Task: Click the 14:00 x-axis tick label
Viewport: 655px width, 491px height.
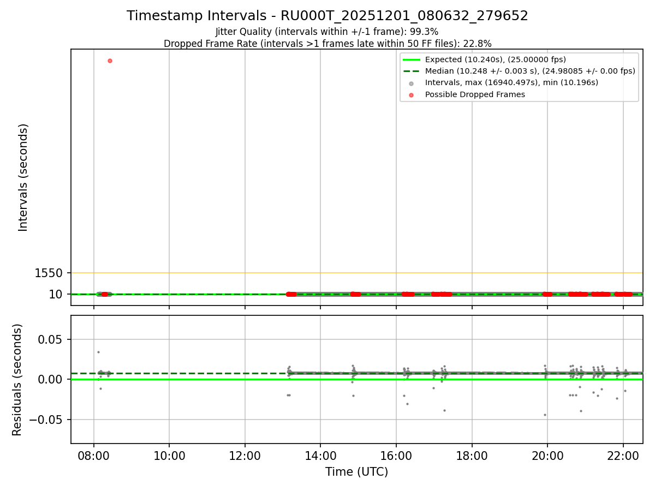Action: coord(320,455)
